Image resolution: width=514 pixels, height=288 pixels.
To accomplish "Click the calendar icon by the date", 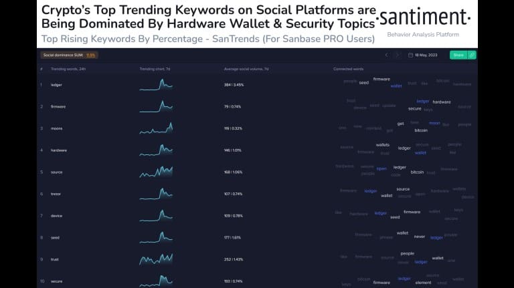I will coord(410,55).
